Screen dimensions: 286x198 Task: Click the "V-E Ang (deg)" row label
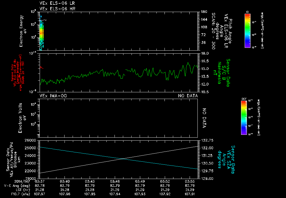tap(17, 186)
